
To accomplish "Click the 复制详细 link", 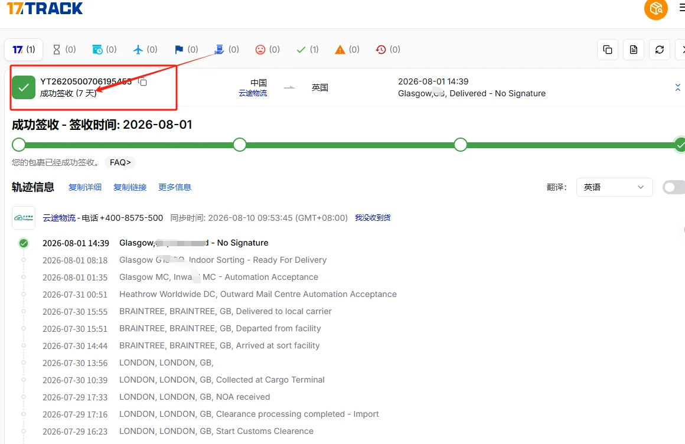I will pyautogui.click(x=85, y=187).
